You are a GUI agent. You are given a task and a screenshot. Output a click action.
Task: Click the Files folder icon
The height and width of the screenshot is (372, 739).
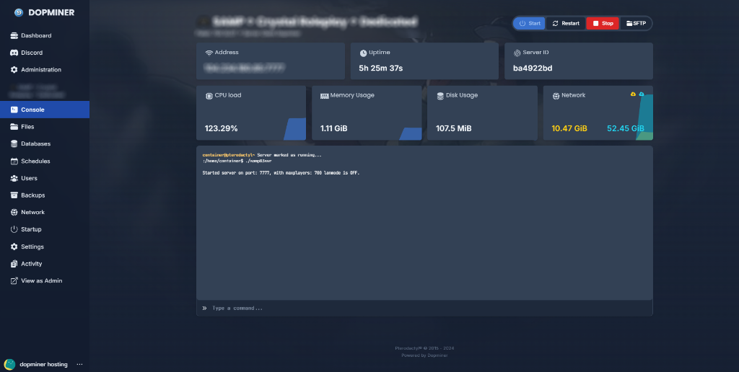pyautogui.click(x=14, y=127)
